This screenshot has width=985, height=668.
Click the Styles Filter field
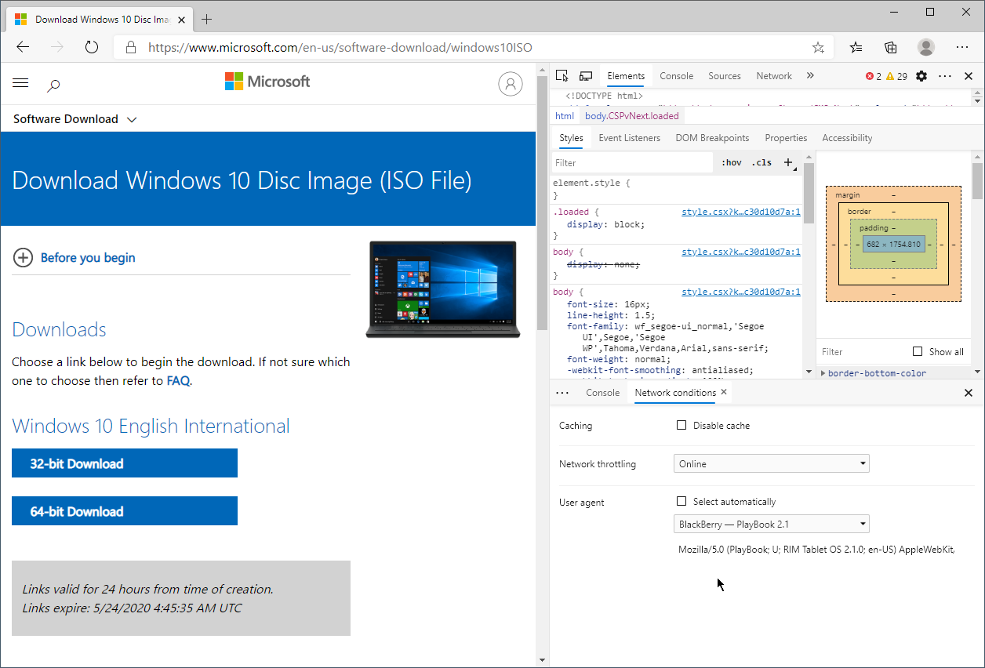[631, 163]
